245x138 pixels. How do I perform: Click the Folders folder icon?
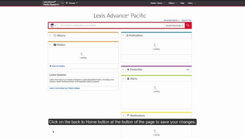click(55, 45)
